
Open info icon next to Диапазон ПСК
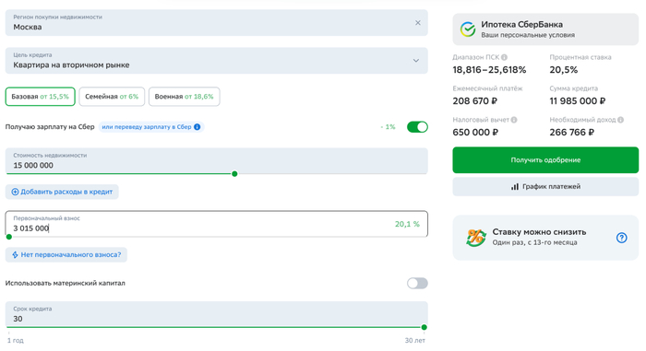tap(504, 57)
